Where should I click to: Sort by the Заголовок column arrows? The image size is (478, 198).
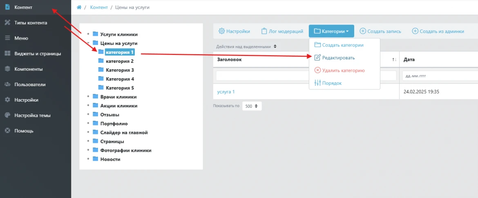click(x=394, y=60)
